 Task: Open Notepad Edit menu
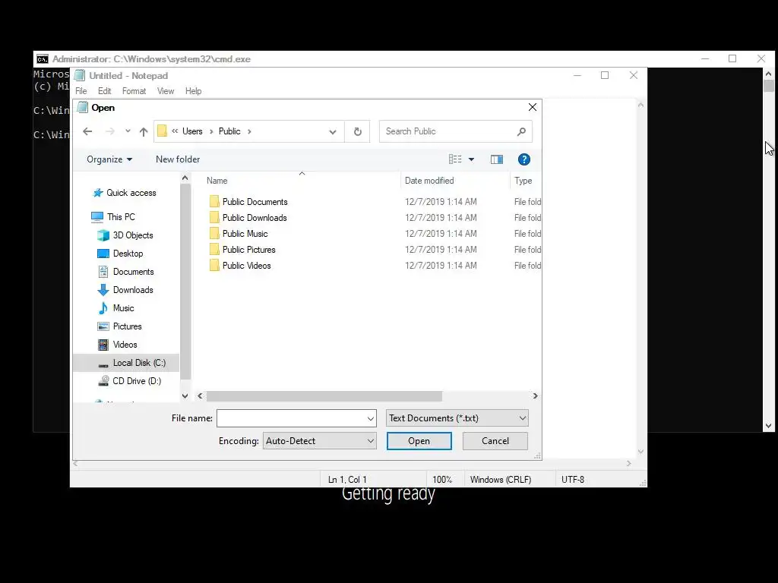[x=104, y=91]
